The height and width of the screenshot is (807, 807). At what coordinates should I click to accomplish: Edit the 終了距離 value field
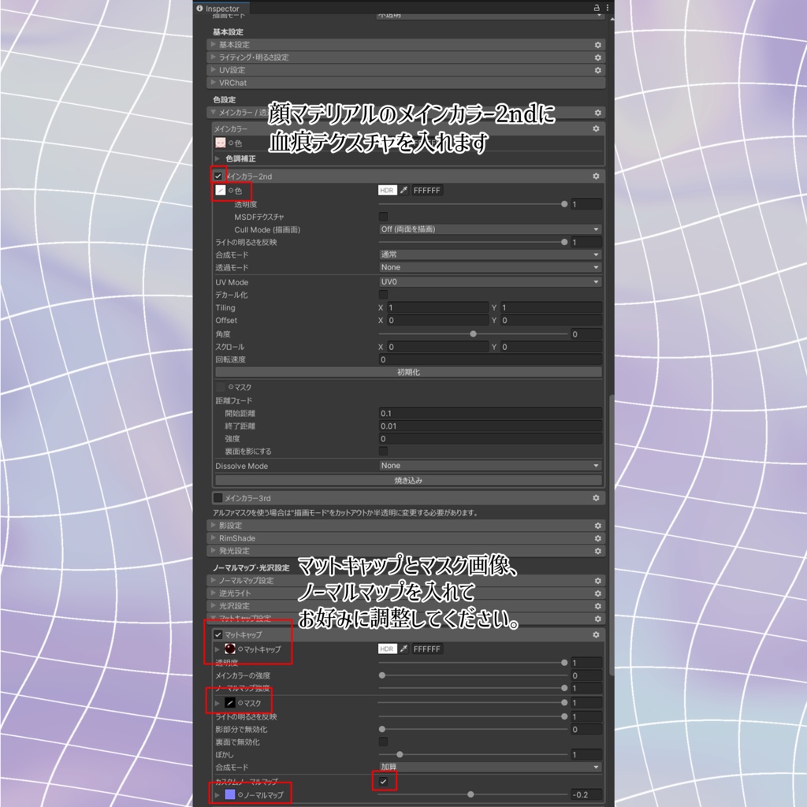click(490, 426)
